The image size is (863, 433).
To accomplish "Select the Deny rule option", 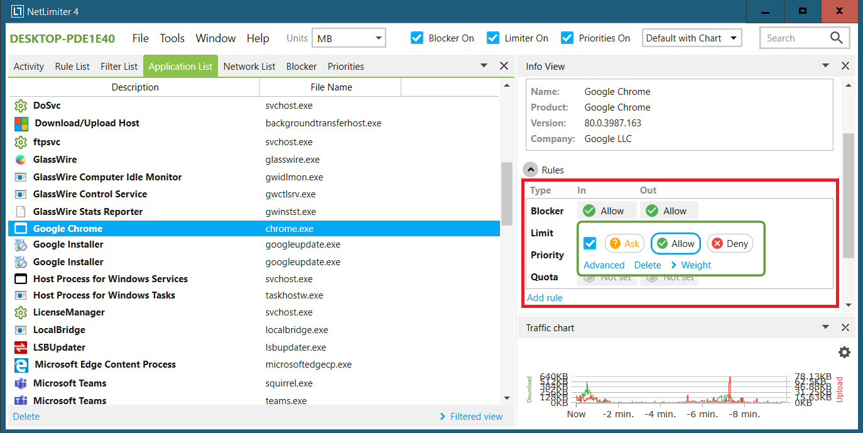I will click(730, 244).
